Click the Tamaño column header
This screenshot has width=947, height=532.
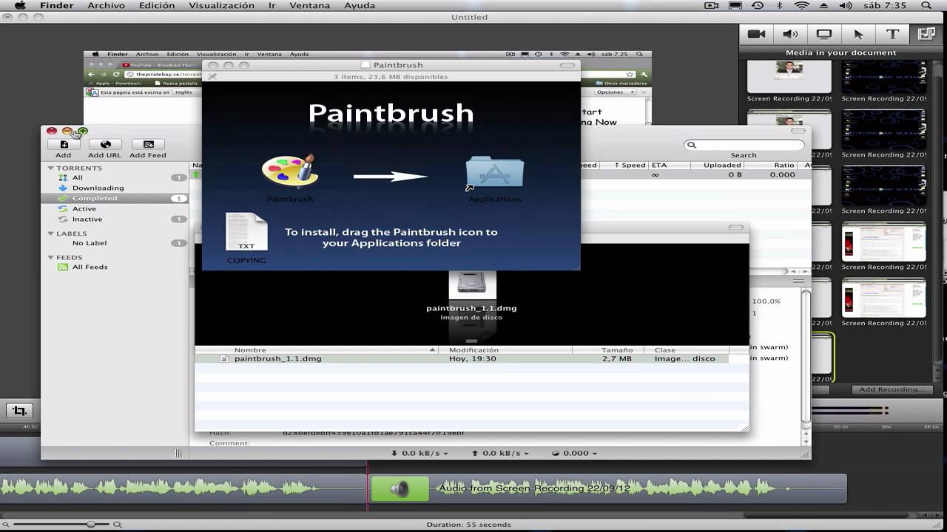[x=608, y=350]
